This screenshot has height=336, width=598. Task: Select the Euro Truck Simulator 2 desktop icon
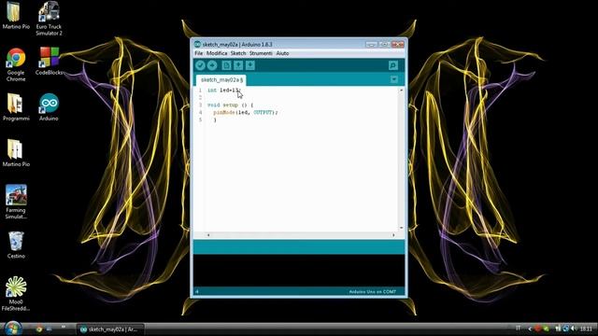click(x=49, y=19)
